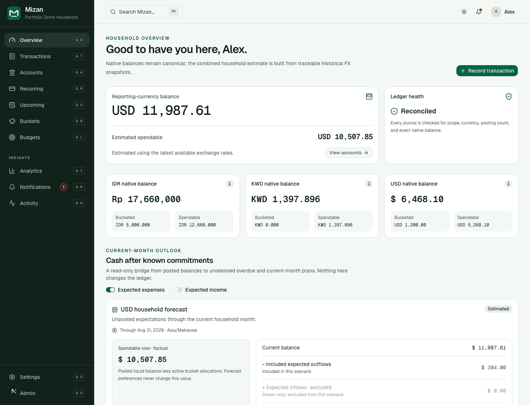Click the Analytics bar chart icon

coord(12,171)
